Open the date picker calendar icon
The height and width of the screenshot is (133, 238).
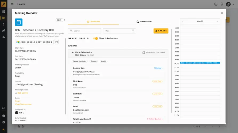[x=133, y=31]
